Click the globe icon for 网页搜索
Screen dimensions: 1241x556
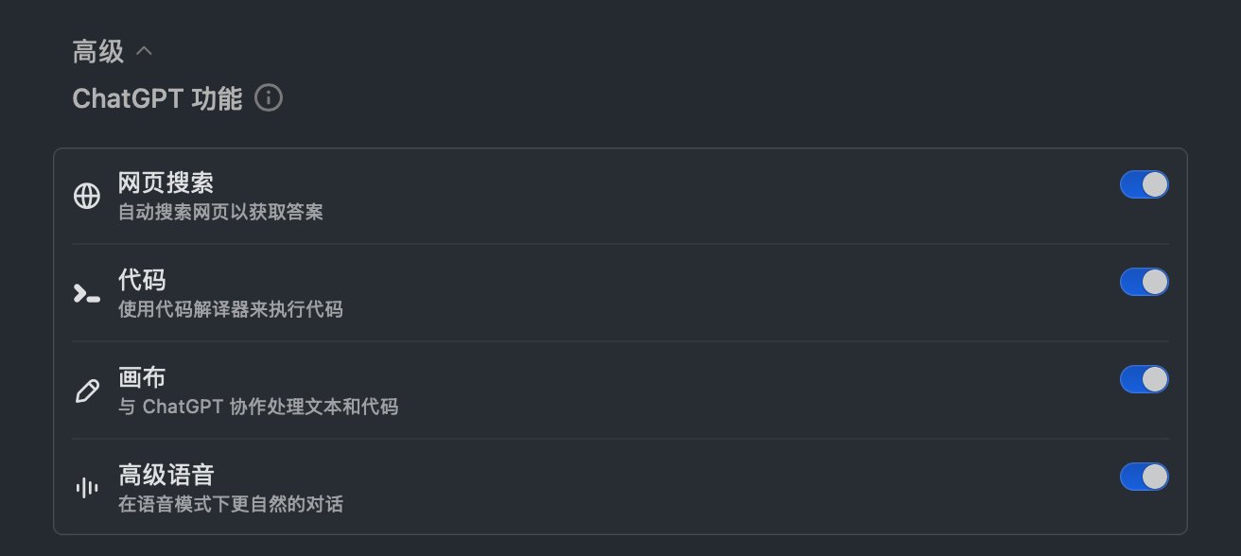pyautogui.click(x=87, y=196)
